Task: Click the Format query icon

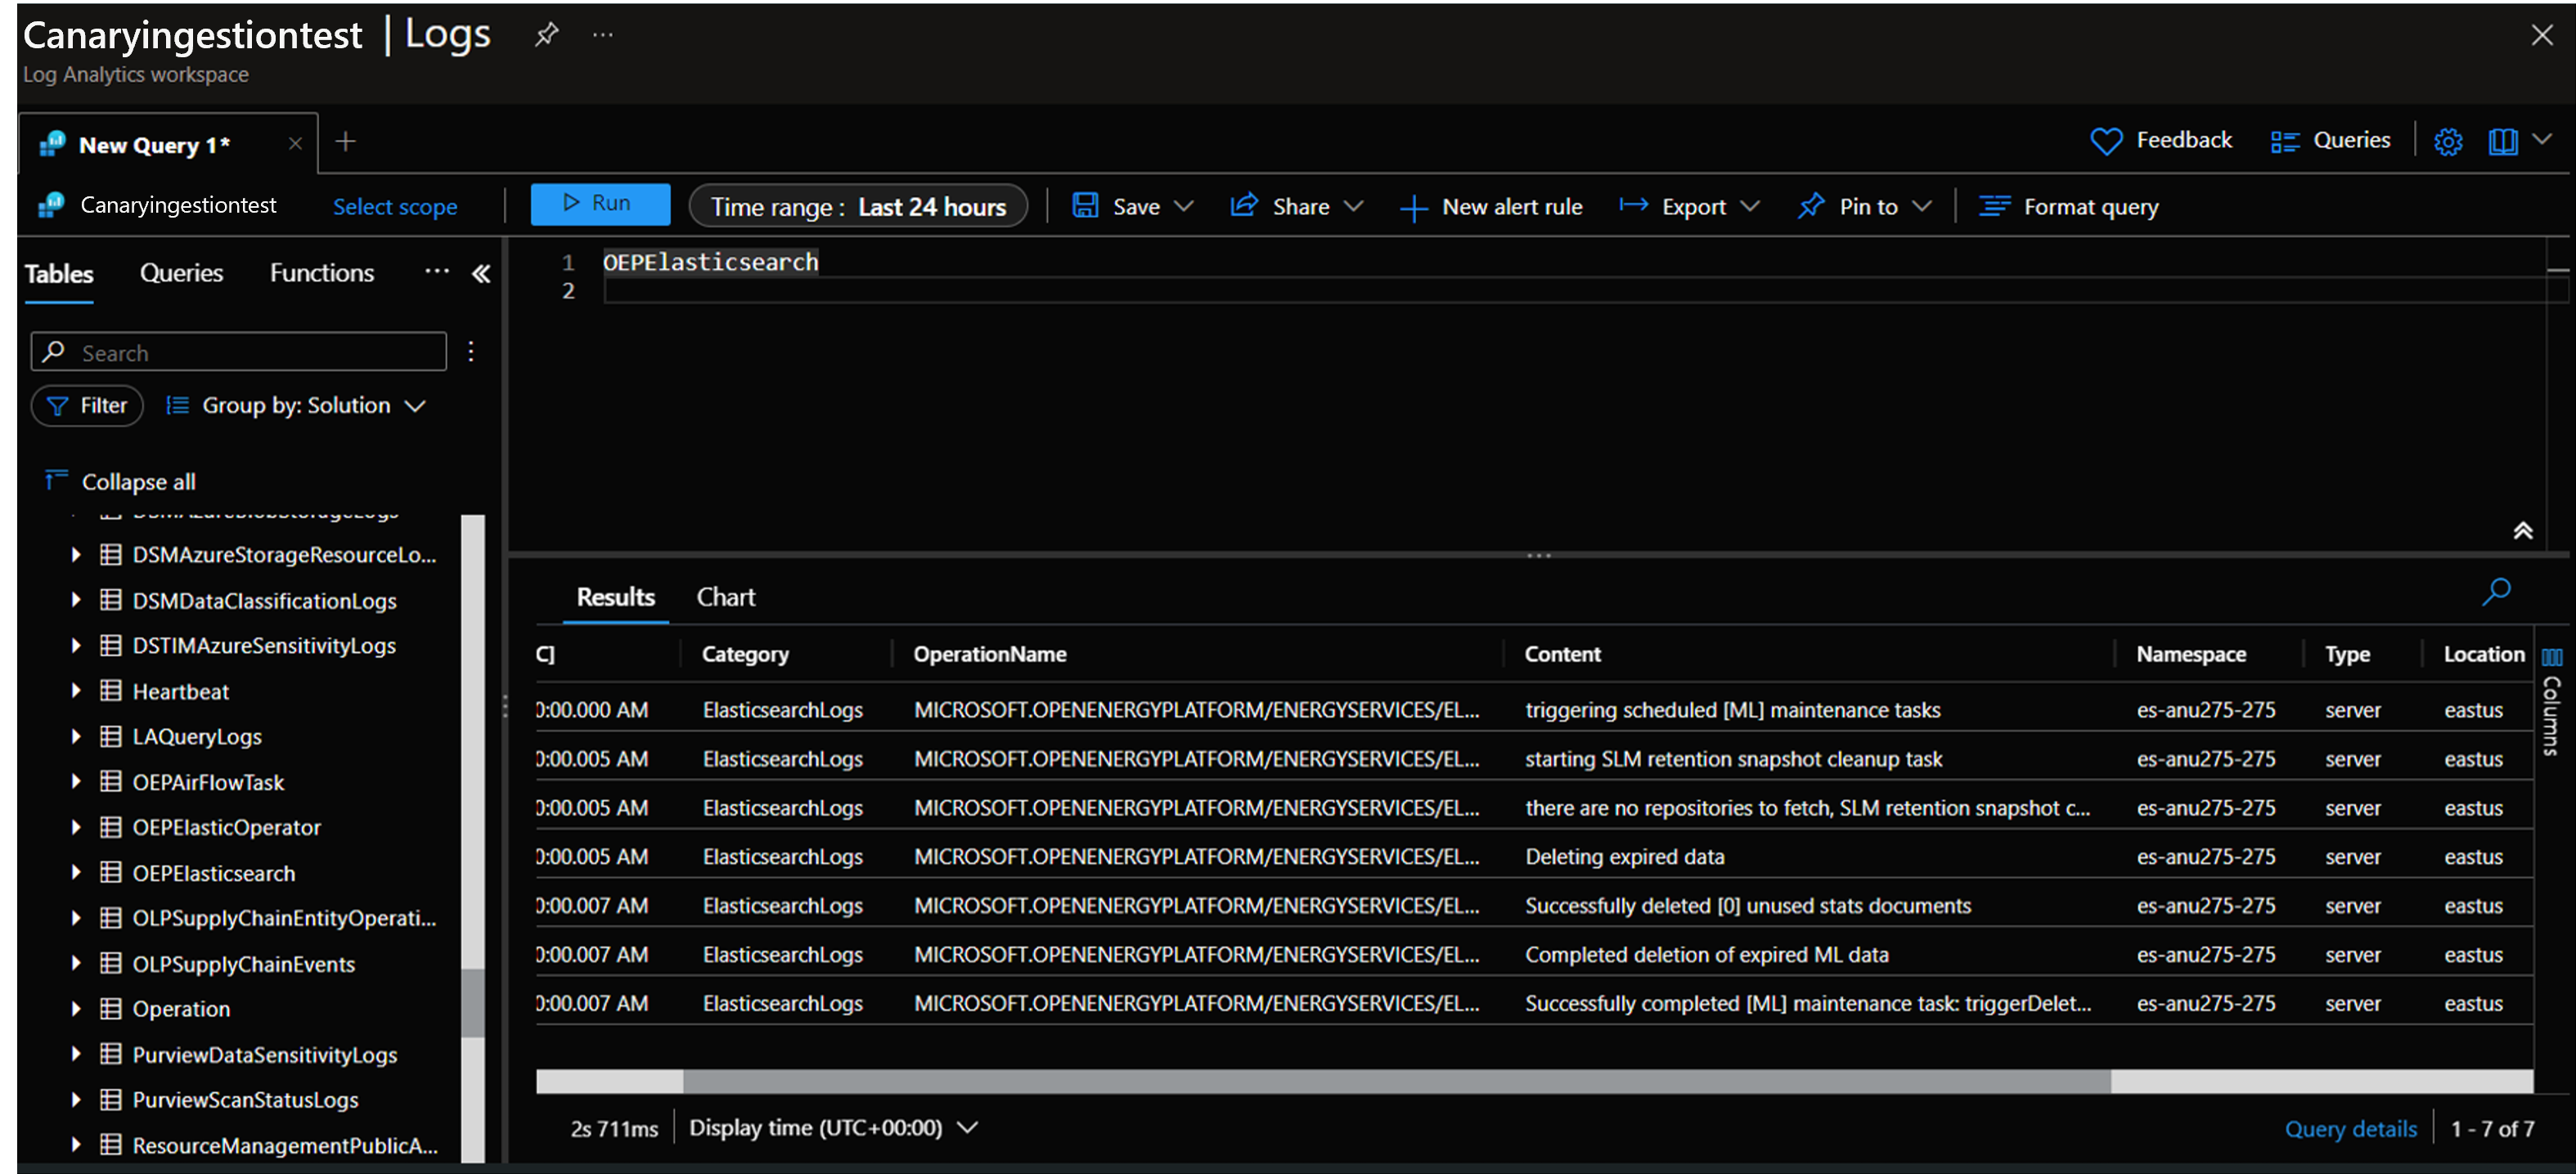Action: click(1994, 206)
